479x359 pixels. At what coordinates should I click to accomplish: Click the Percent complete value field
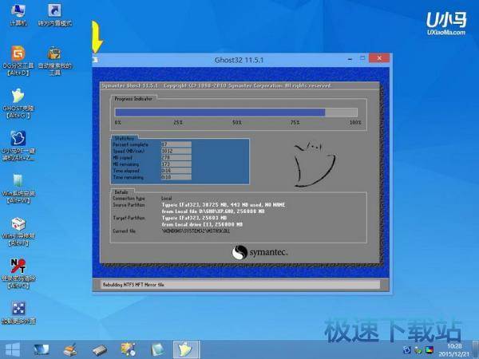pos(176,144)
